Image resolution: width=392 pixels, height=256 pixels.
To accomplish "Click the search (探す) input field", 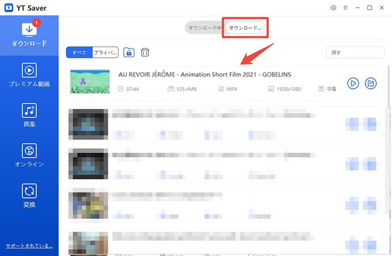I will pos(354,53).
